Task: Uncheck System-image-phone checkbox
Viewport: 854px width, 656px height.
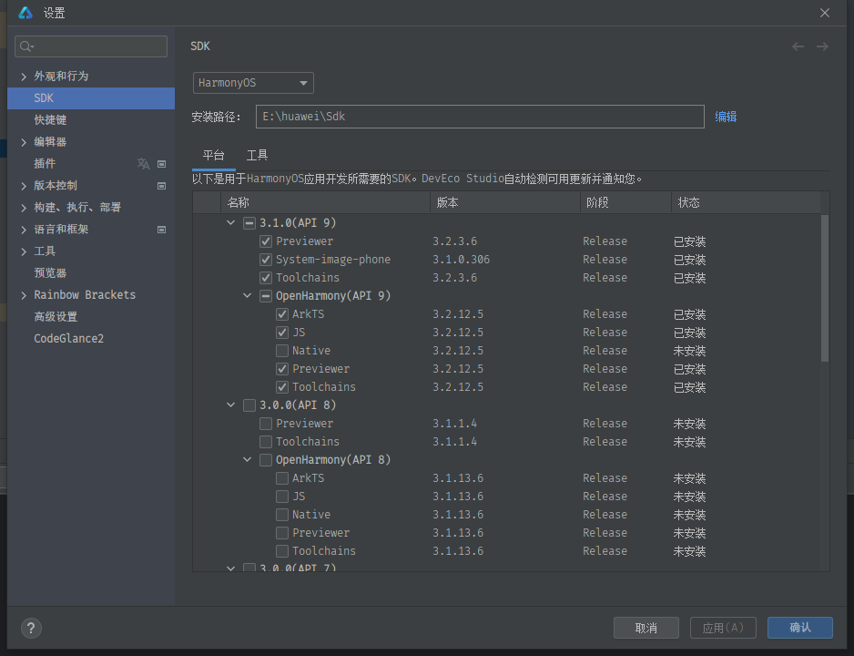Action: 266,260
